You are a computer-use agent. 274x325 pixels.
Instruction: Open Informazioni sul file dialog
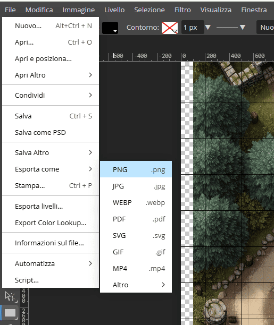coord(51,243)
